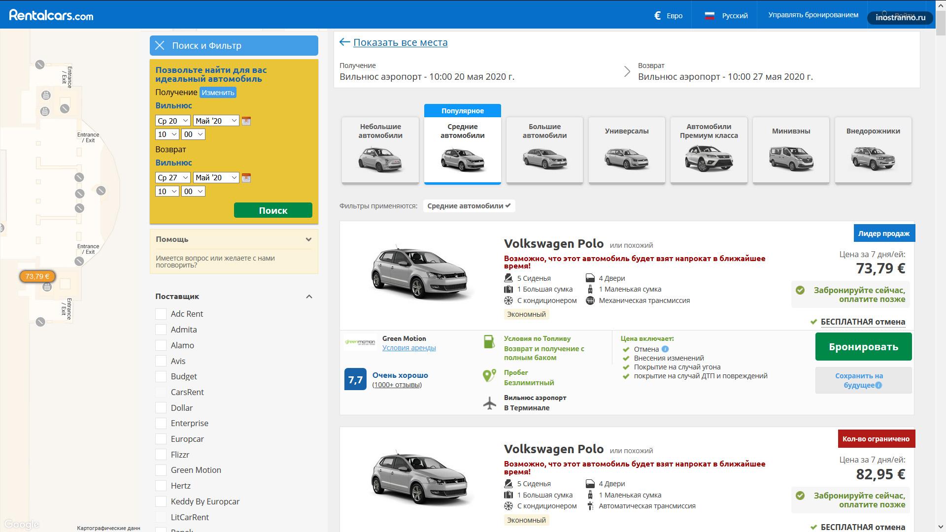Viewport: 946px width, 532px height.
Task: Check the Avis supplier checkbox
Action: point(161,361)
